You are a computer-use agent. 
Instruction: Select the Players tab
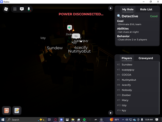tap(127, 58)
